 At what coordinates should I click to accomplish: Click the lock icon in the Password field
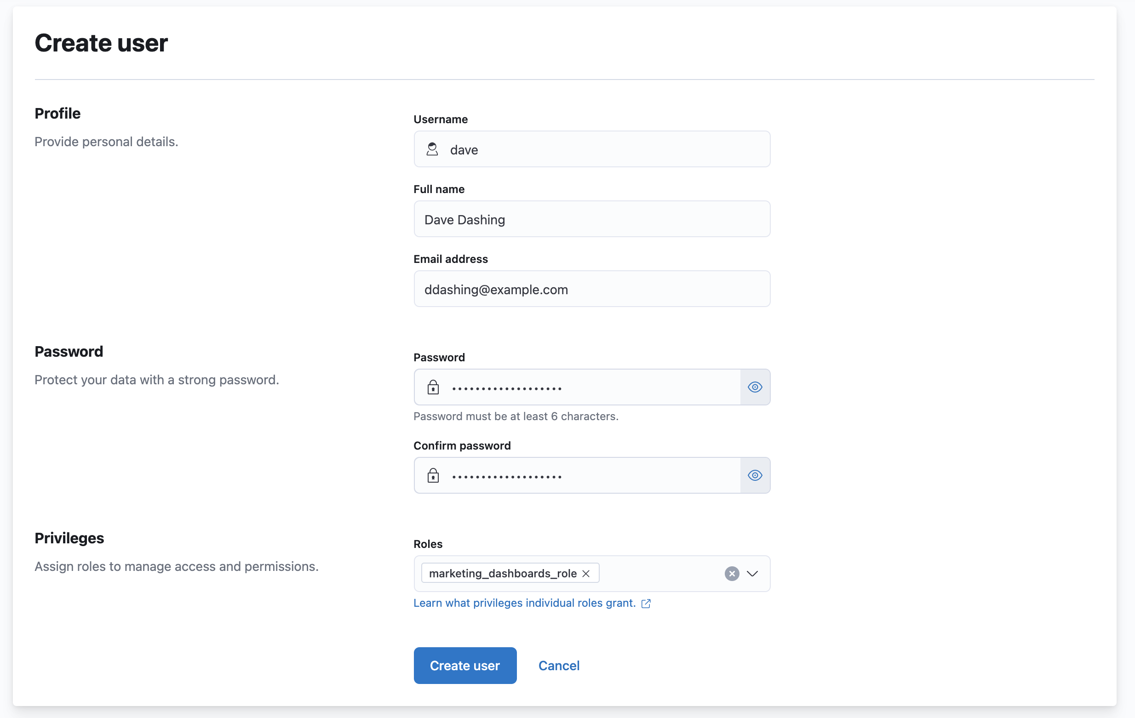coord(433,387)
